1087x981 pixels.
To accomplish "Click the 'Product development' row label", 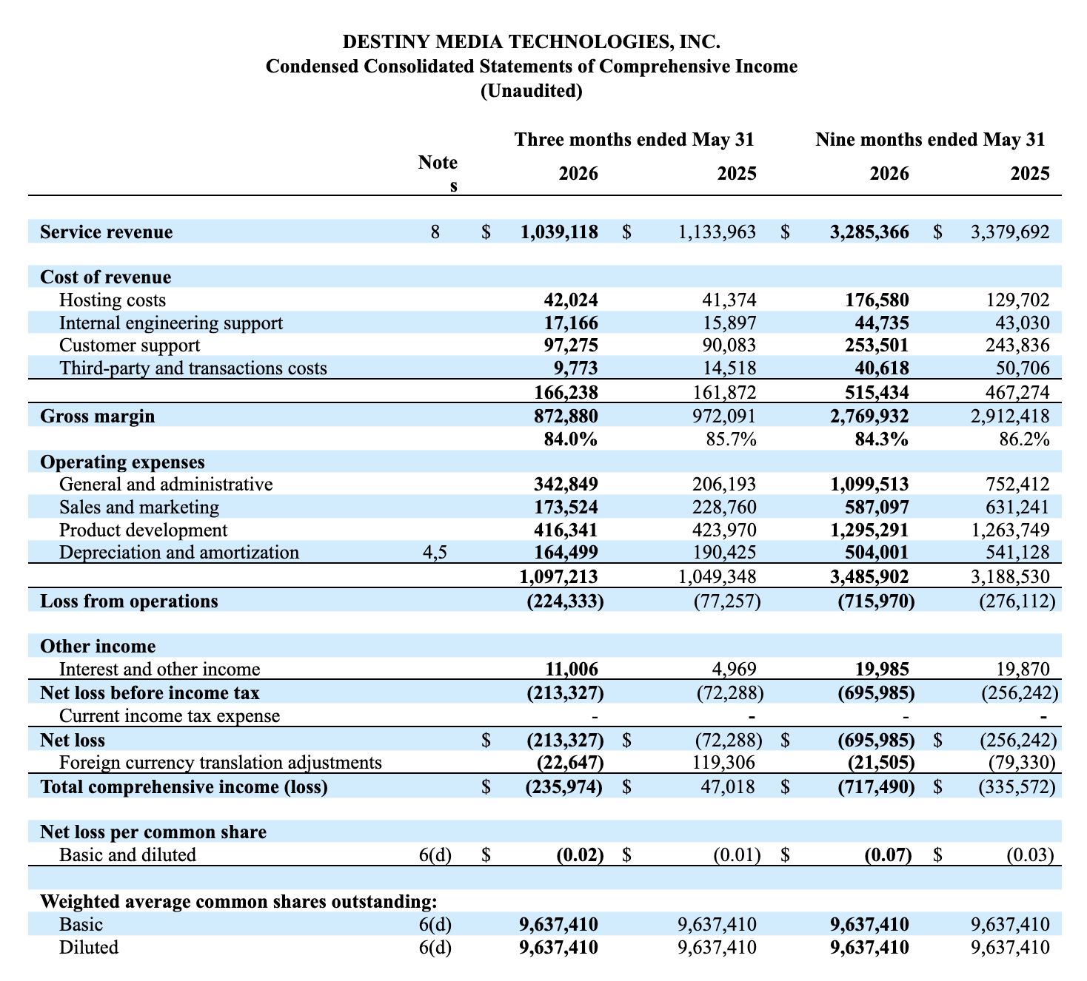I will (x=144, y=530).
